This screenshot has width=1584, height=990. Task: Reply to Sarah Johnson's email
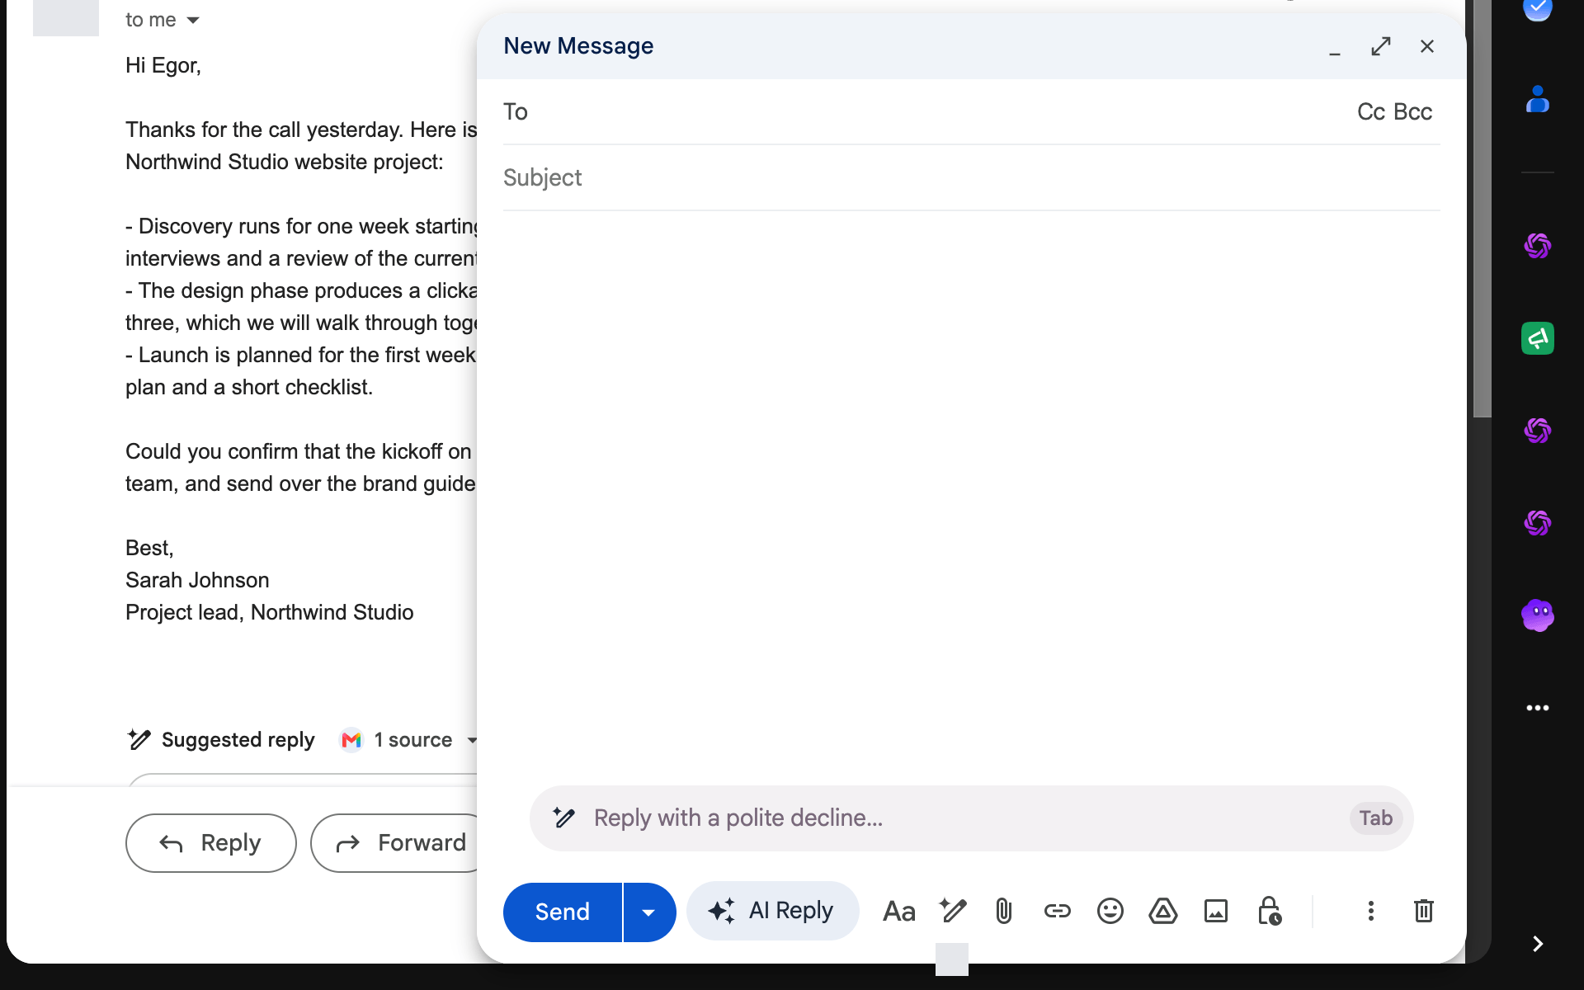tap(211, 843)
